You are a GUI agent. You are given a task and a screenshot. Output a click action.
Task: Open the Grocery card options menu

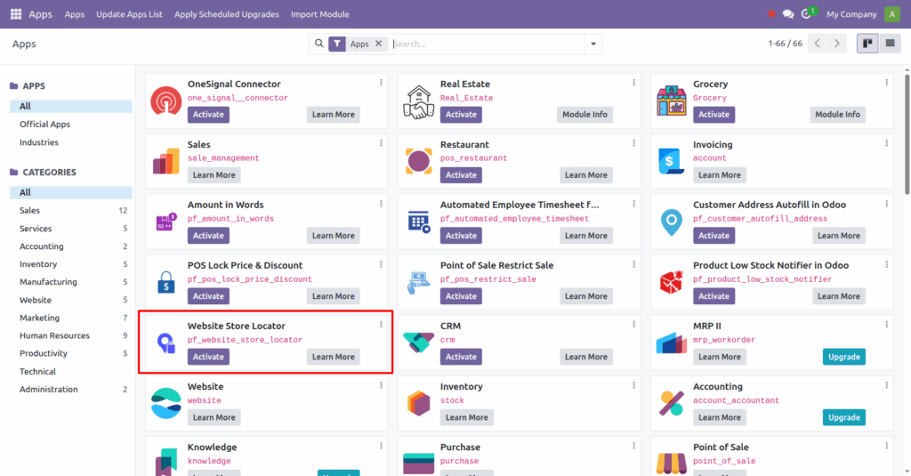(887, 83)
